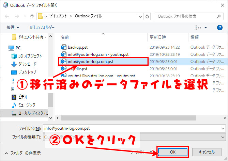The height and width of the screenshot is (161, 228).
Task: Click the search magnifier icon
Action: coord(218,16)
